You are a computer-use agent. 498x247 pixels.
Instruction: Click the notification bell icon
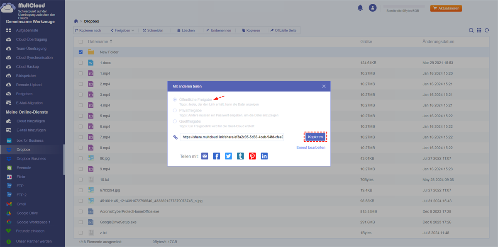pos(360,8)
